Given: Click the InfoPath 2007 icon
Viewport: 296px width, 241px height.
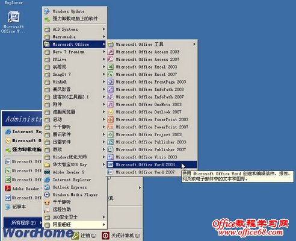Looking at the screenshot, I should 111,97.
